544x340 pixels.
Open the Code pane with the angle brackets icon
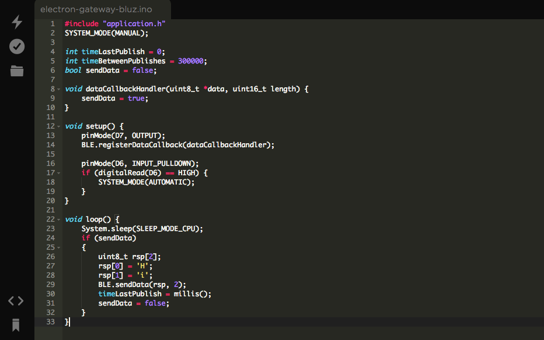(x=16, y=300)
